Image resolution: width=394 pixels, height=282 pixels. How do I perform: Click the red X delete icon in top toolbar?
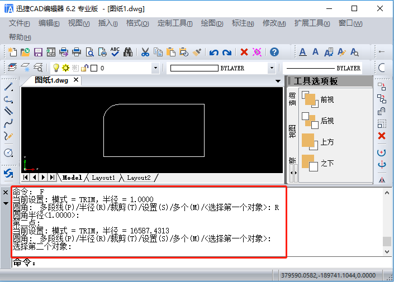pyautogui.click(x=244, y=52)
